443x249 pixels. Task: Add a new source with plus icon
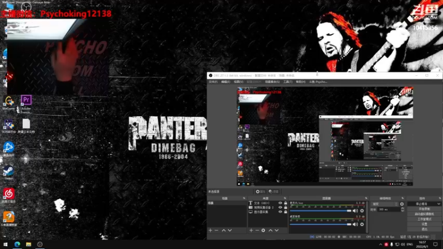[251, 230]
